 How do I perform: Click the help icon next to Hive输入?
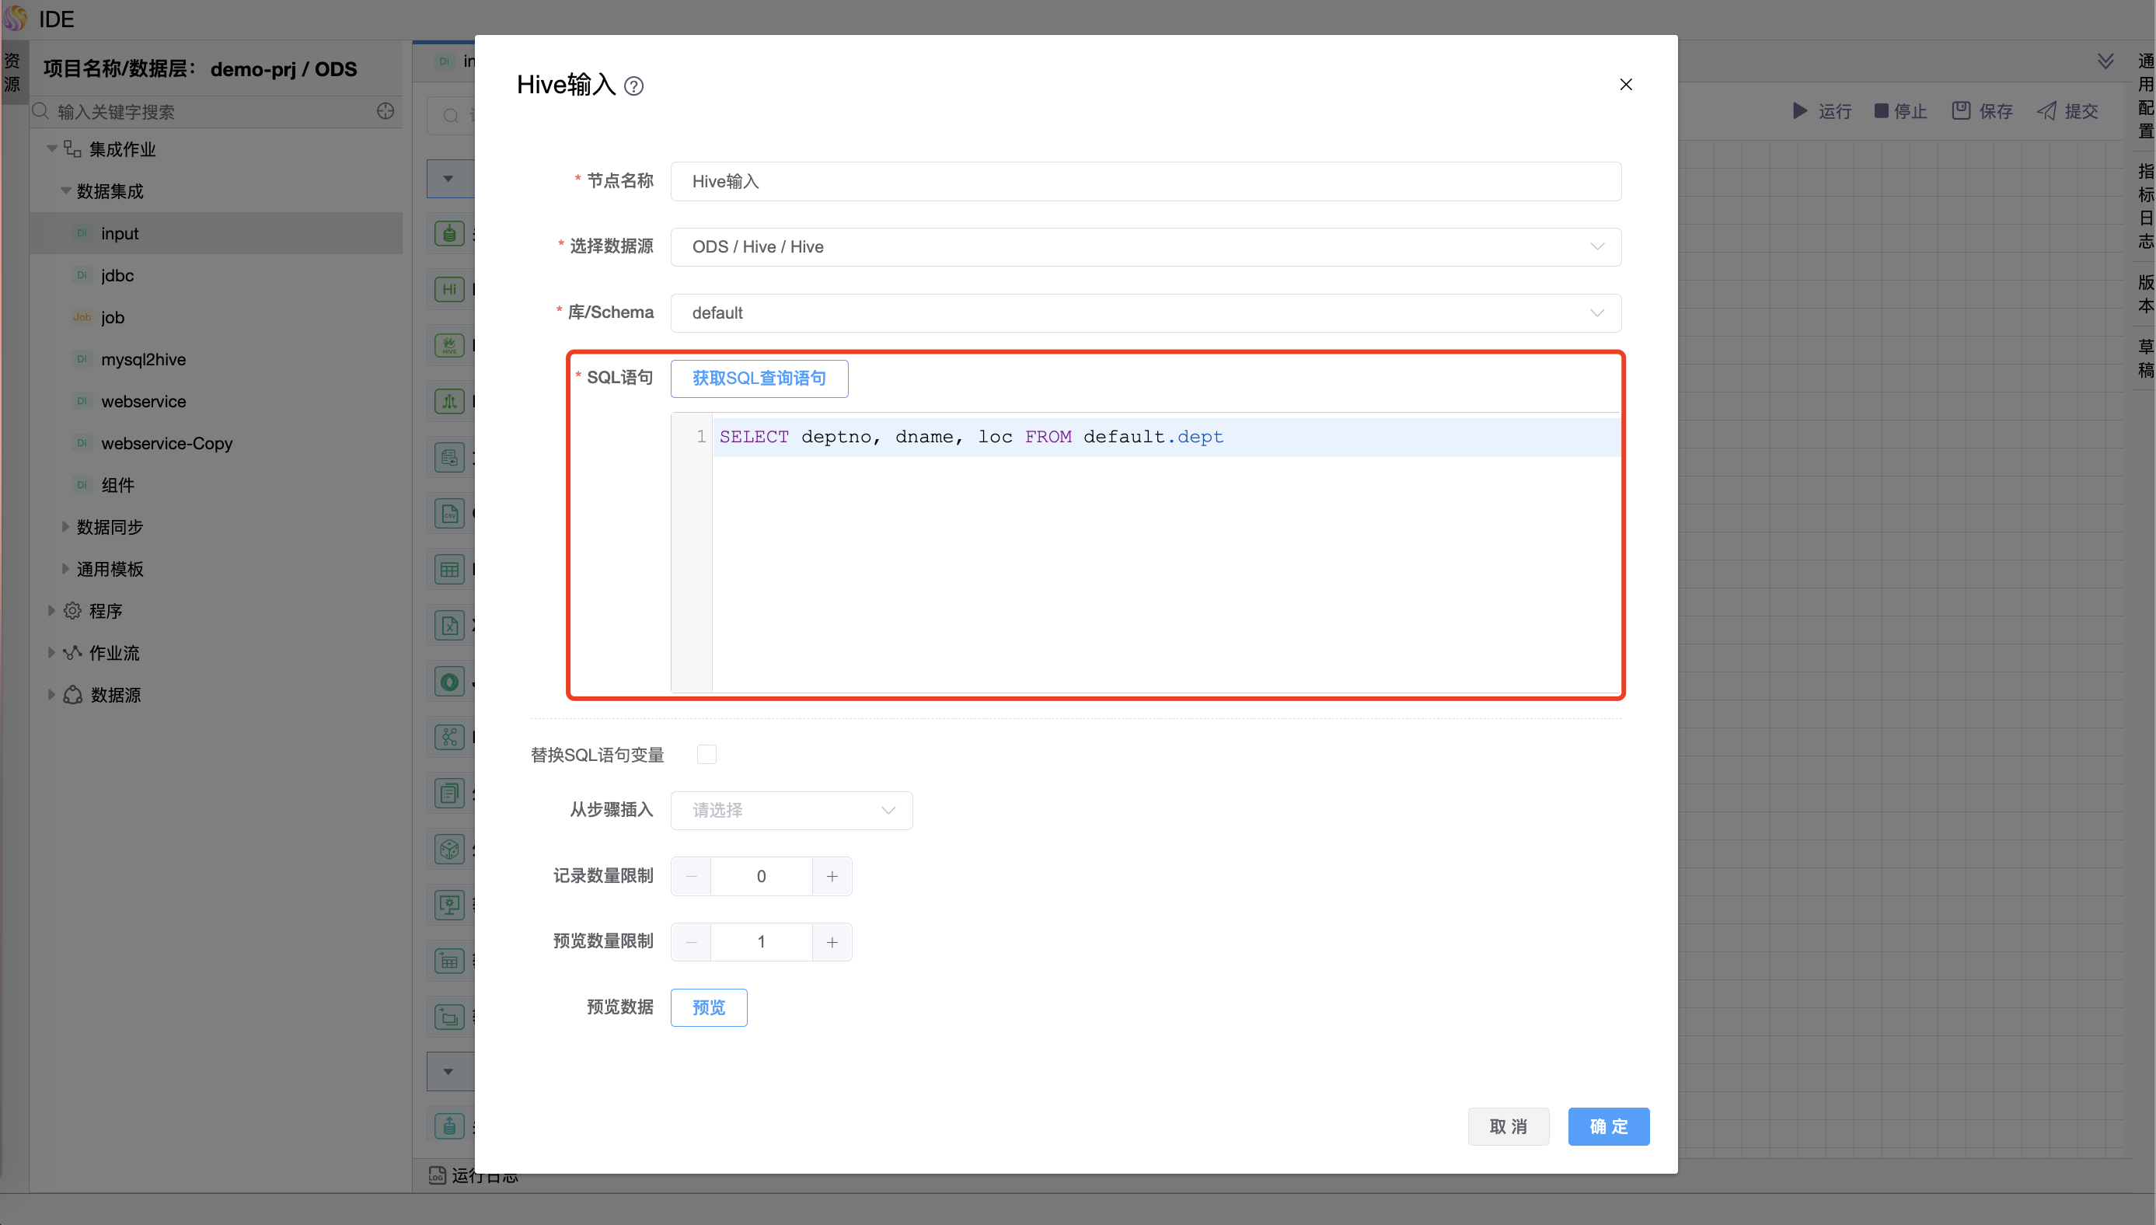click(633, 85)
